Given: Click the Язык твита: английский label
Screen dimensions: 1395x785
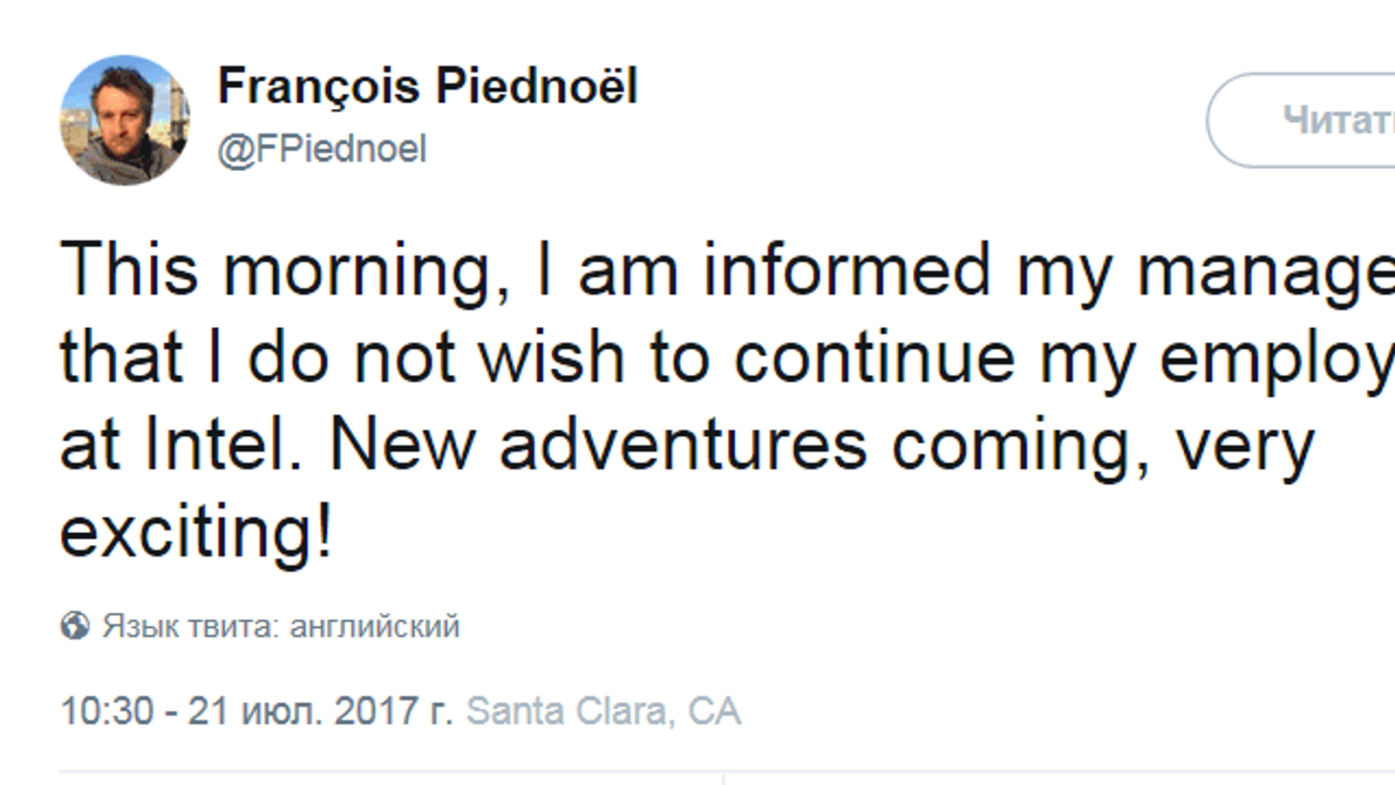Looking at the screenshot, I should 280,626.
